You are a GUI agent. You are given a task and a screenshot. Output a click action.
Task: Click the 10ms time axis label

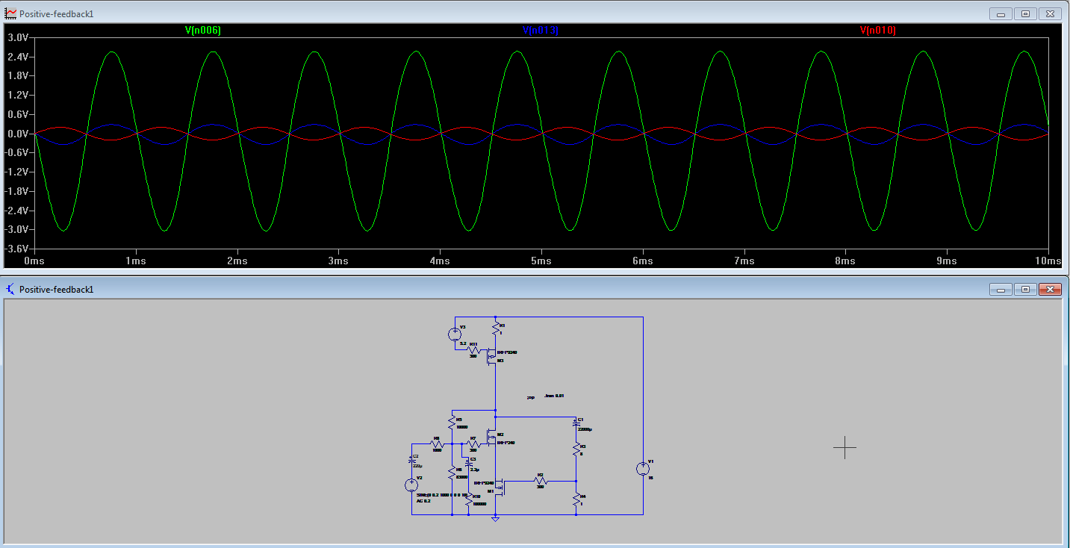click(x=1048, y=261)
